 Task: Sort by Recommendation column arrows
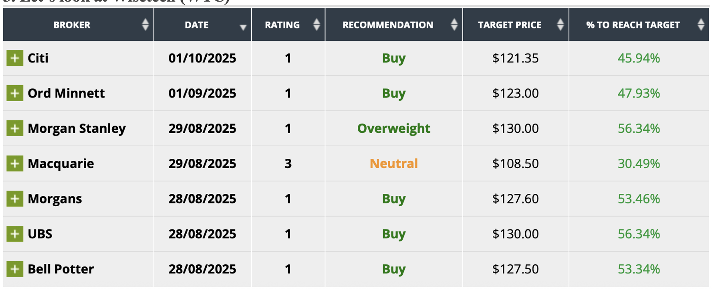point(454,25)
